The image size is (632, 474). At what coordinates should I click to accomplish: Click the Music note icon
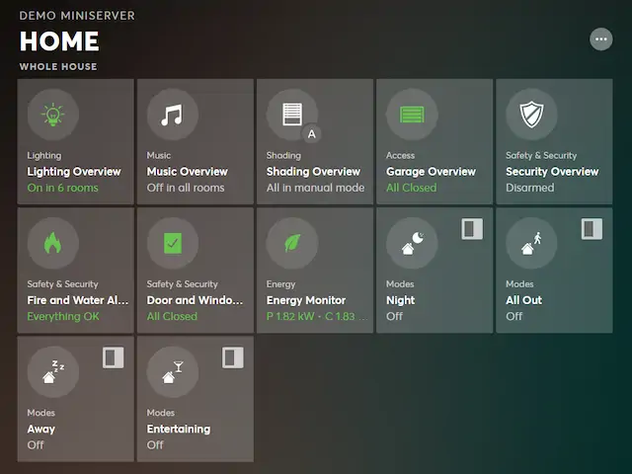pos(172,115)
